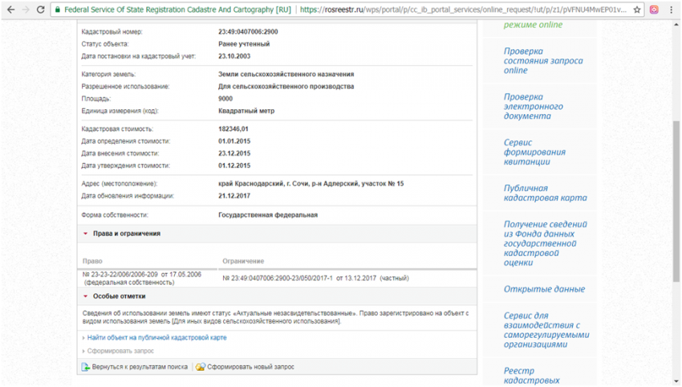Collapse the 'Права и ограничения' section
This screenshot has height=387, width=682.
pyautogui.click(x=85, y=234)
